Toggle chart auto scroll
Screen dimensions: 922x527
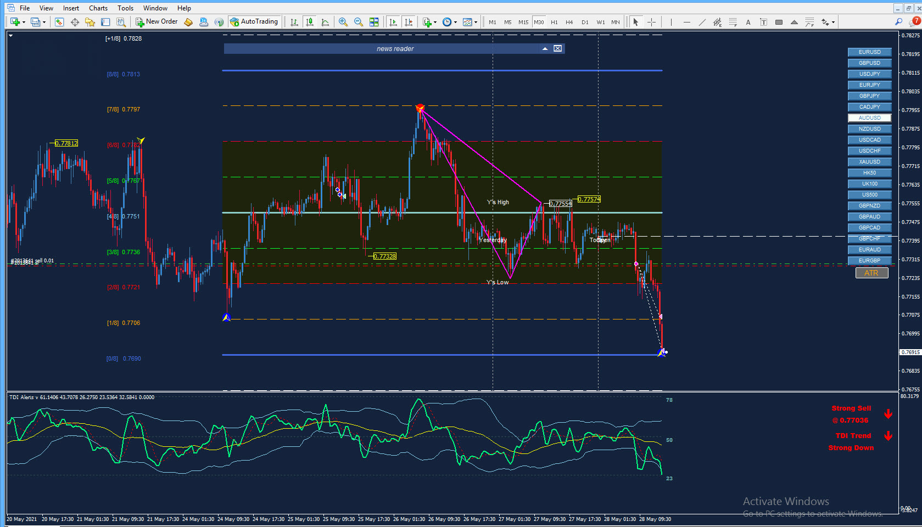click(393, 22)
